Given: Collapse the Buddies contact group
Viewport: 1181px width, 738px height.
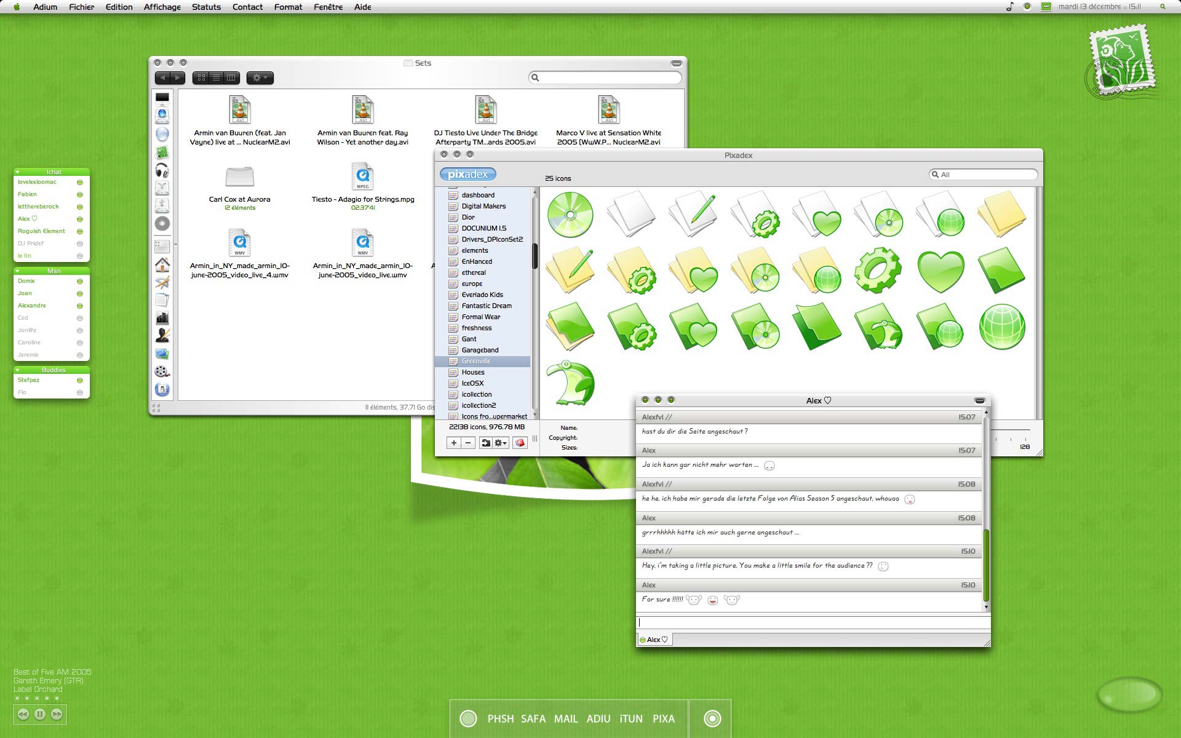Looking at the screenshot, I should 18,370.
